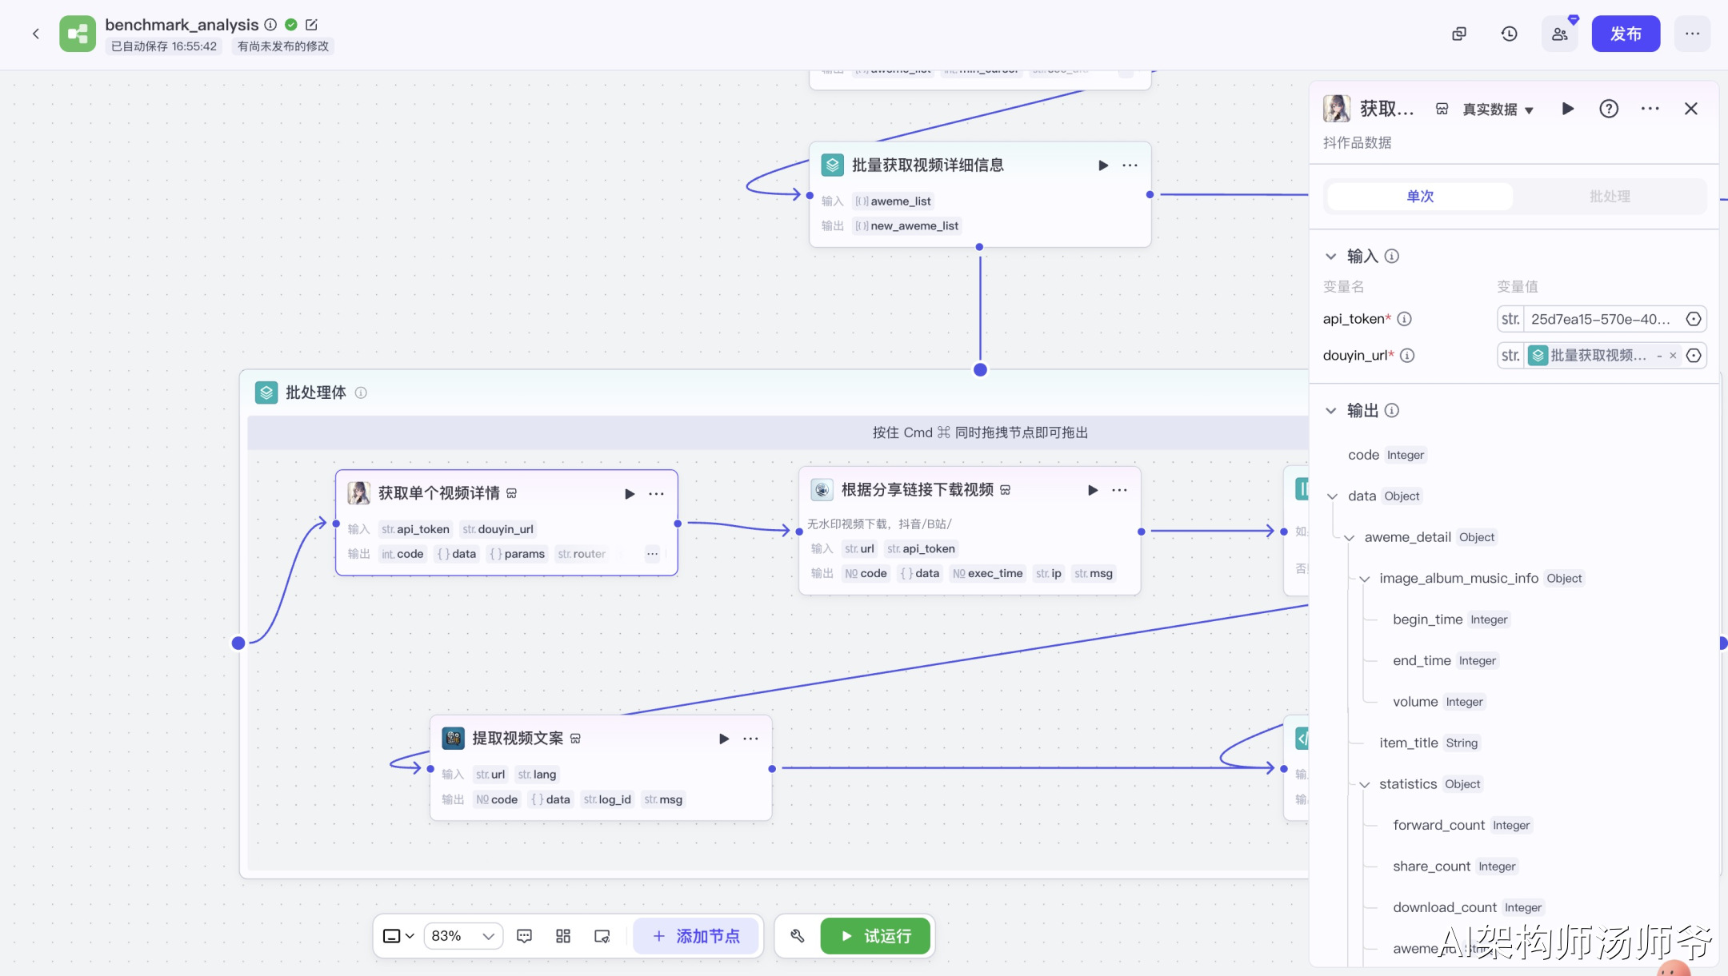The height and width of the screenshot is (976, 1728).
Task: Click the api_token value input field
Action: 1600,319
